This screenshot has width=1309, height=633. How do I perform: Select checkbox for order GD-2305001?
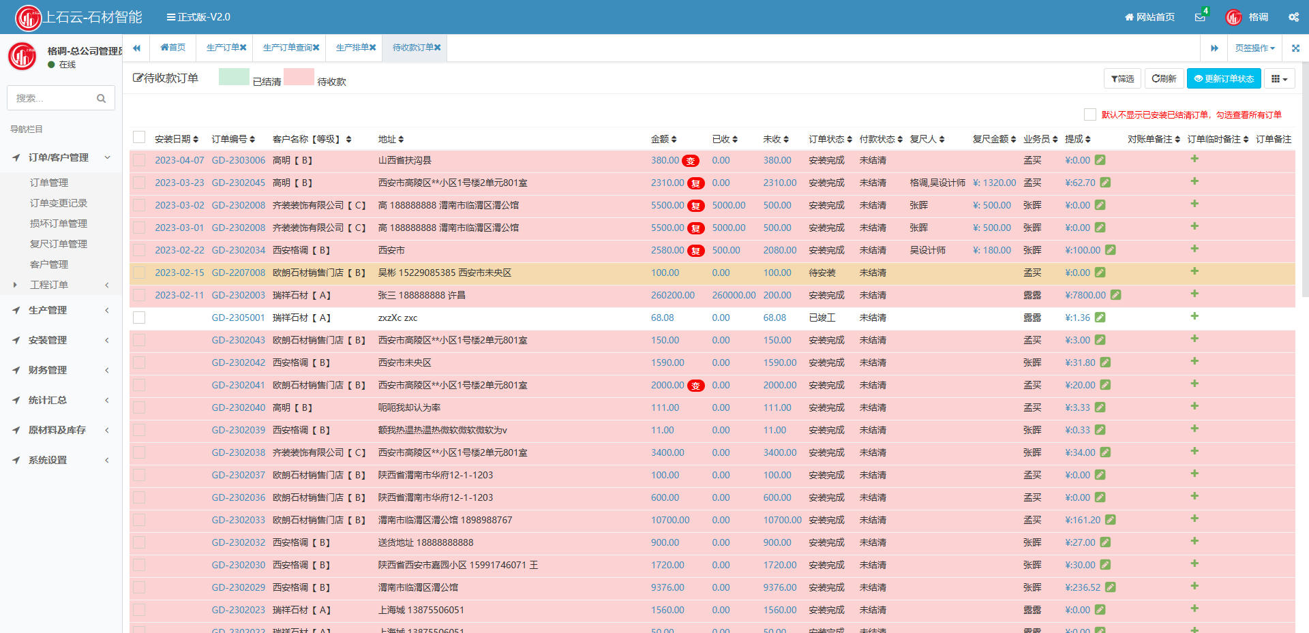pos(139,318)
